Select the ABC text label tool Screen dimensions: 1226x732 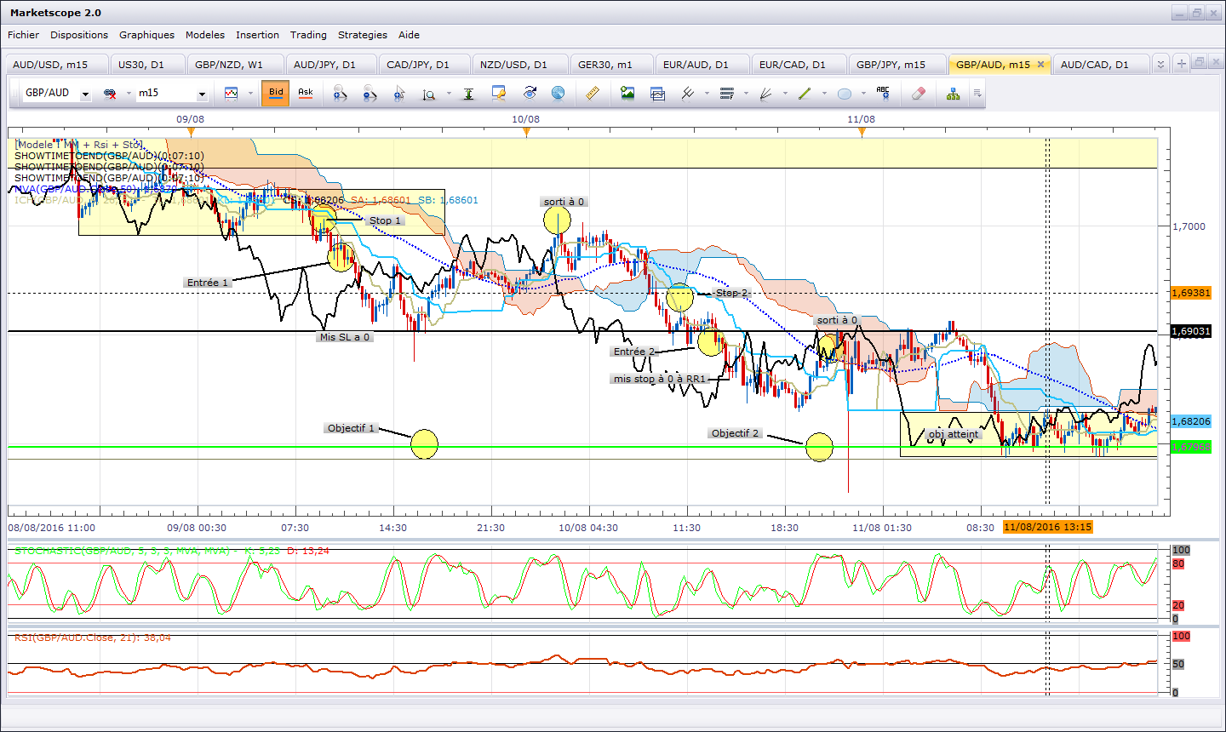coord(883,93)
